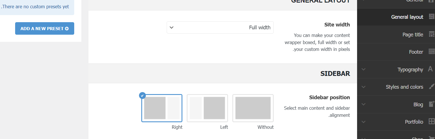435x139 pixels.
Task: Open the Footer menu item
Action: [x=416, y=52]
